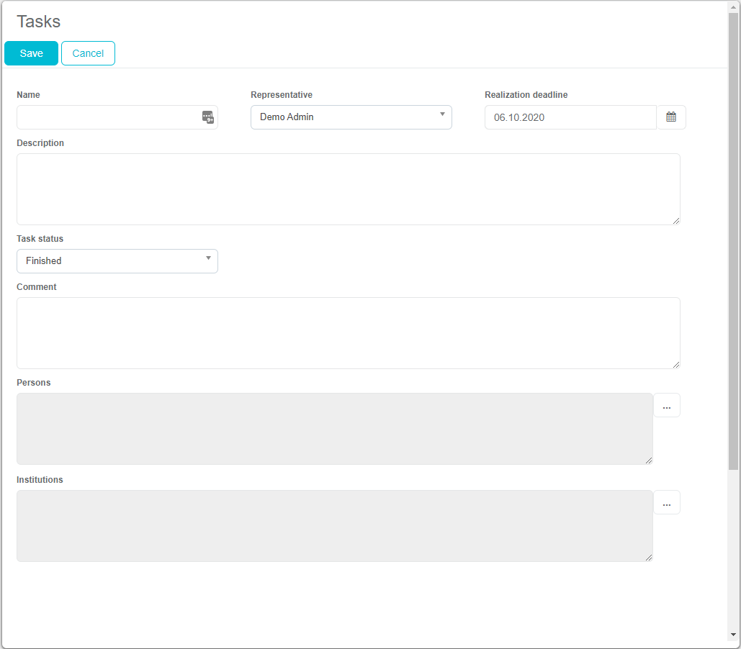This screenshot has height=649, width=741.
Task: Click the Comment box resize handle
Action: [675, 364]
